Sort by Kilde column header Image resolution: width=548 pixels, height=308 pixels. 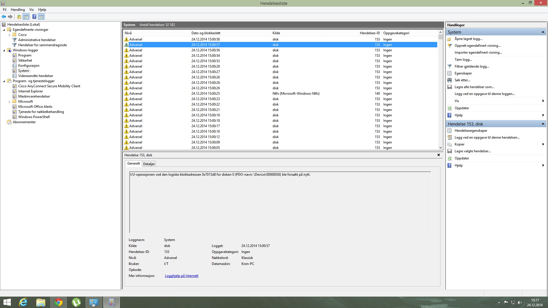(298, 33)
